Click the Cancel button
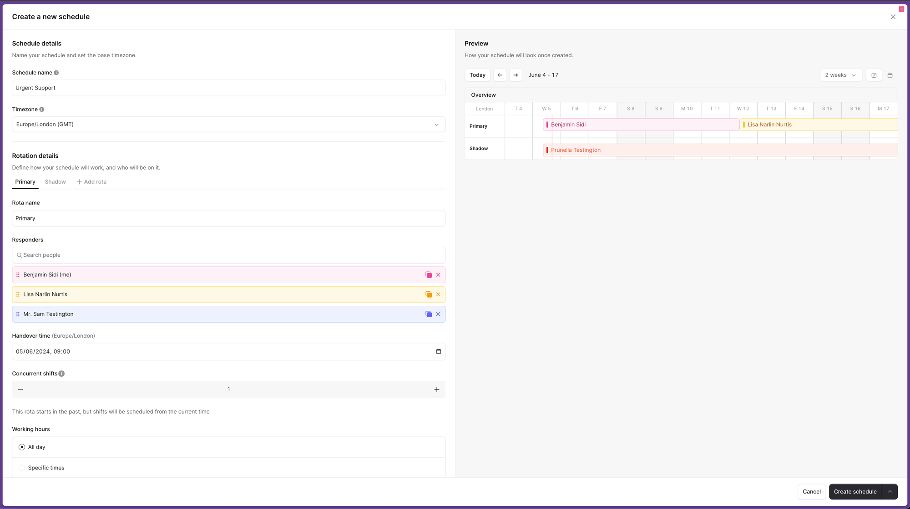Screen dimensions: 910x509 [811, 492]
